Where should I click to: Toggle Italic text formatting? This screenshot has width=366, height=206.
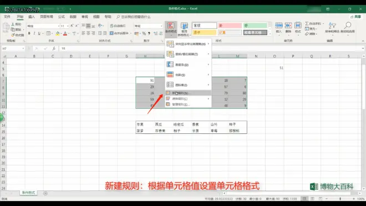pyautogui.click(x=34, y=33)
